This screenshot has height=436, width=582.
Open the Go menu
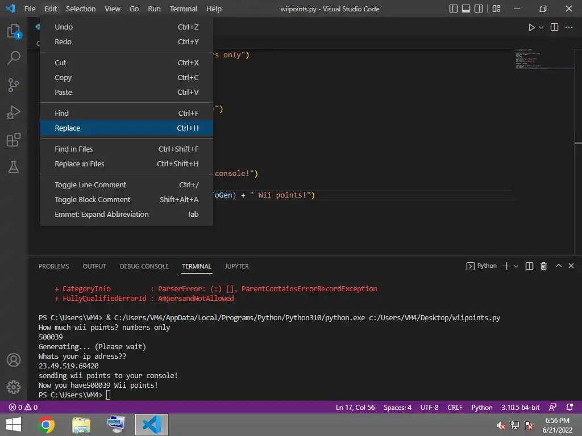(x=134, y=9)
